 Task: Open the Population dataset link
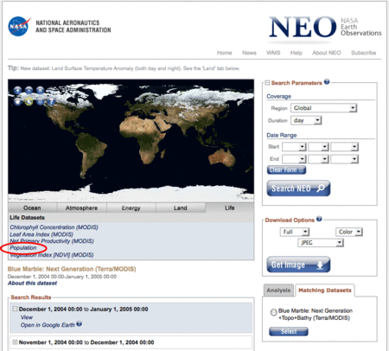(23, 248)
